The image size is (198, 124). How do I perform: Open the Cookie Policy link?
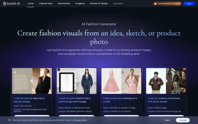[x=80, y=120]
